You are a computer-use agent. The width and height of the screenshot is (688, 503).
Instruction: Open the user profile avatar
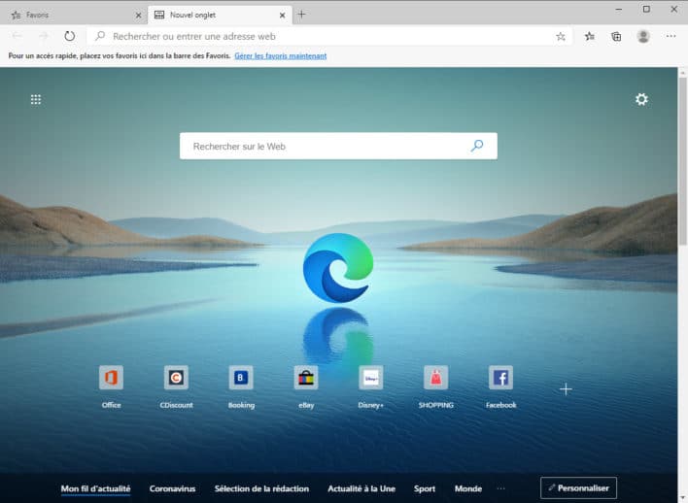pos(643,36)
